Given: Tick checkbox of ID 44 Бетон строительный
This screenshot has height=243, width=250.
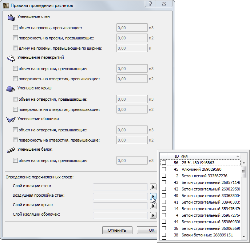Looking at the screenshot, I should coord(164,222).
